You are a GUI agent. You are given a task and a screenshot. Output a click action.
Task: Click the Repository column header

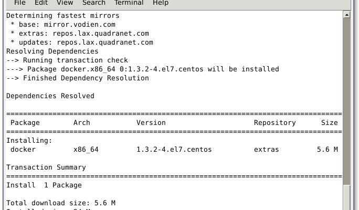(274, 123)
